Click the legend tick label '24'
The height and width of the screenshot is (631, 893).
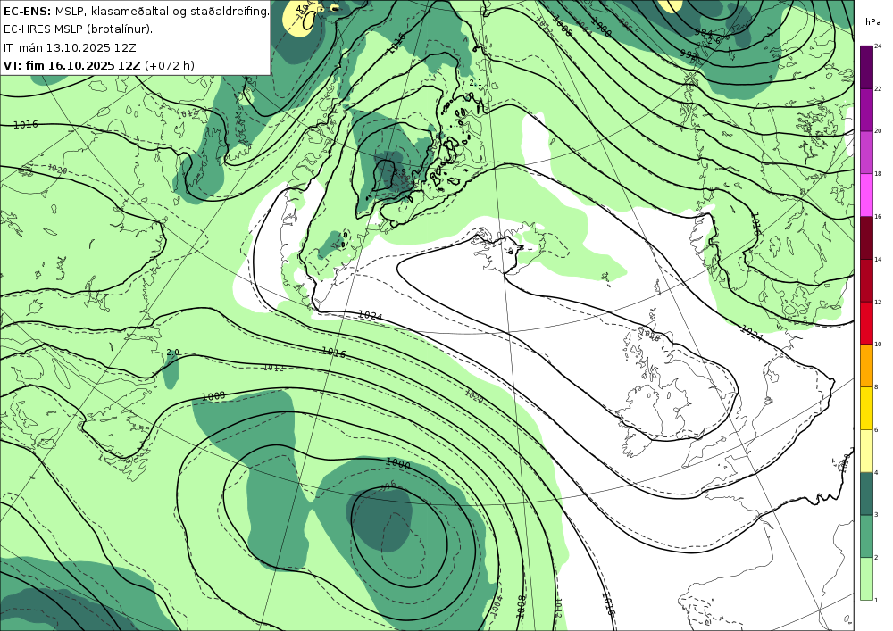(x=878, y=46)
